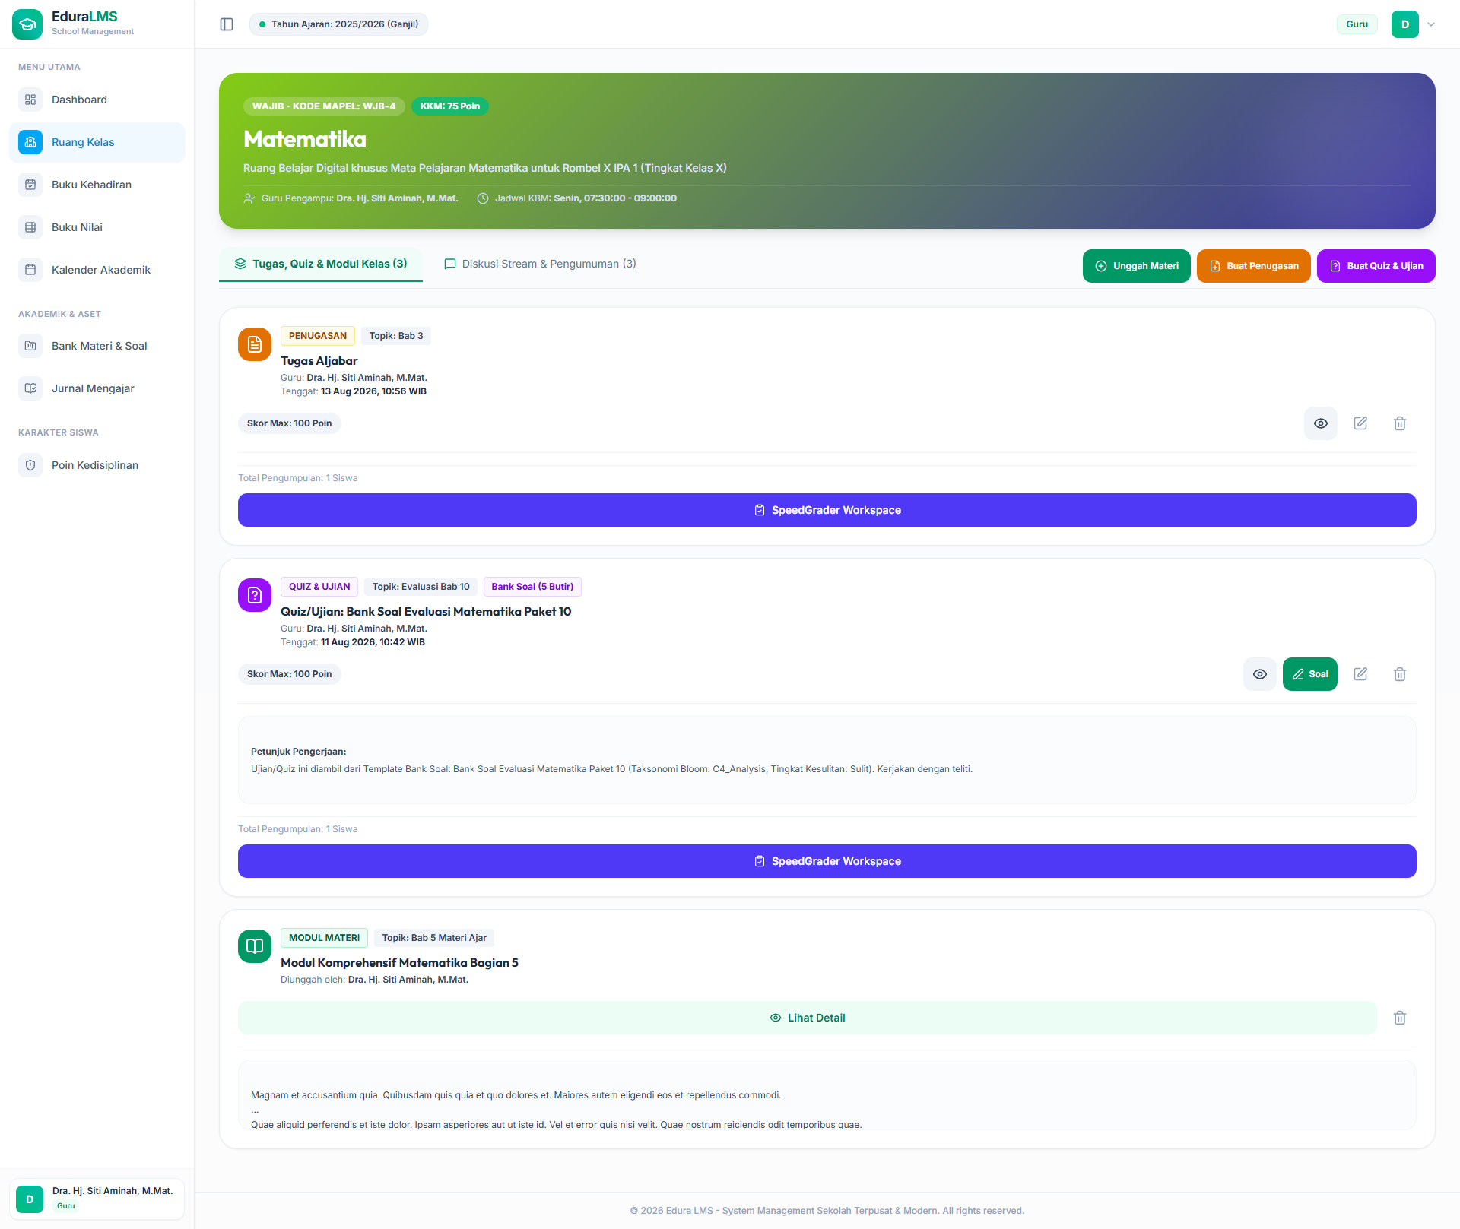Click the orange Penugasan document icon
1460x1229 pixels.
pos(255,344)
